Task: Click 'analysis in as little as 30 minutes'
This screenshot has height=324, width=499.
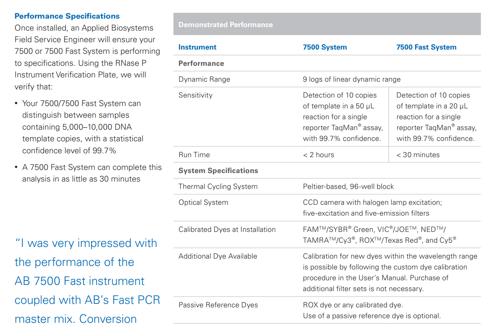Action: pyautogui.click(x=81, y=179)
